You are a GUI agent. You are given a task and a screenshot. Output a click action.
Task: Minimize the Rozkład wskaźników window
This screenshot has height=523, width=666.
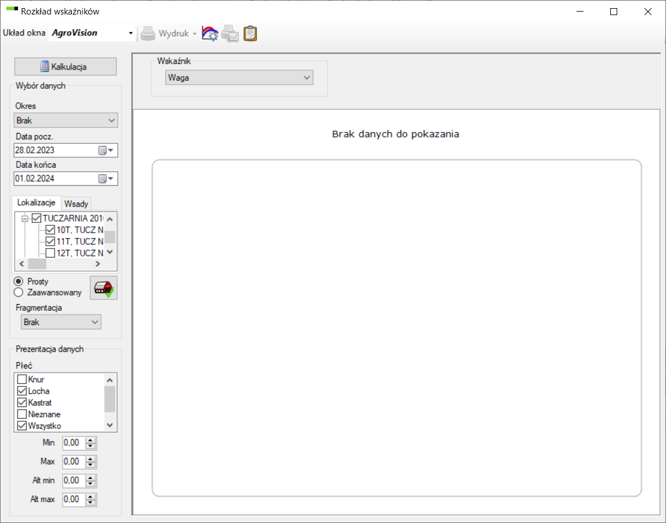580,12
